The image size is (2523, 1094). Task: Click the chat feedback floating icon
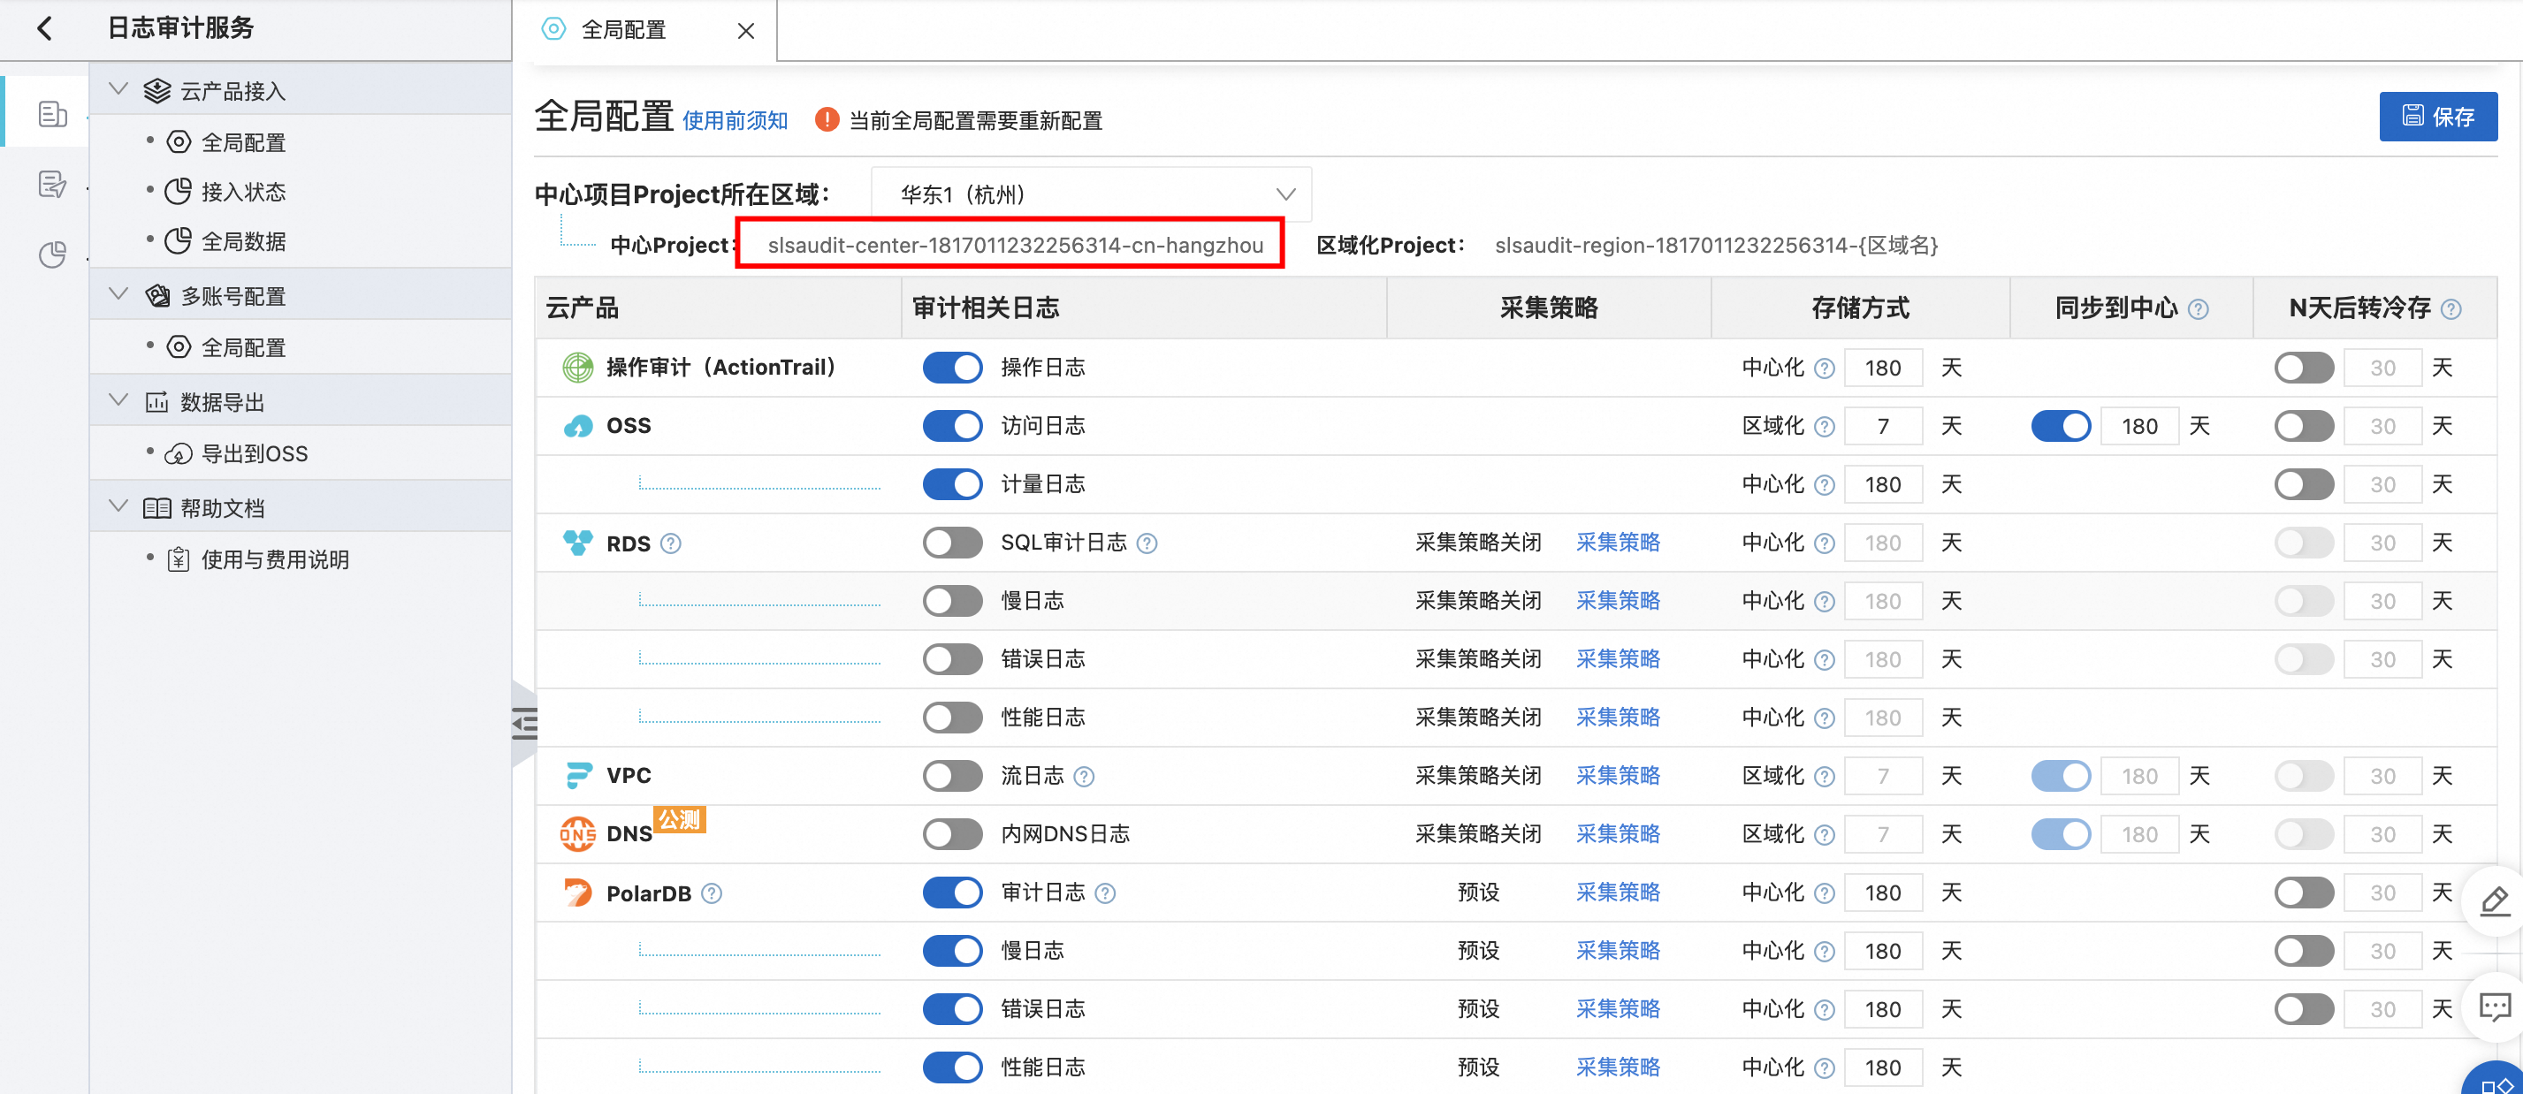coord(2494,1006)
